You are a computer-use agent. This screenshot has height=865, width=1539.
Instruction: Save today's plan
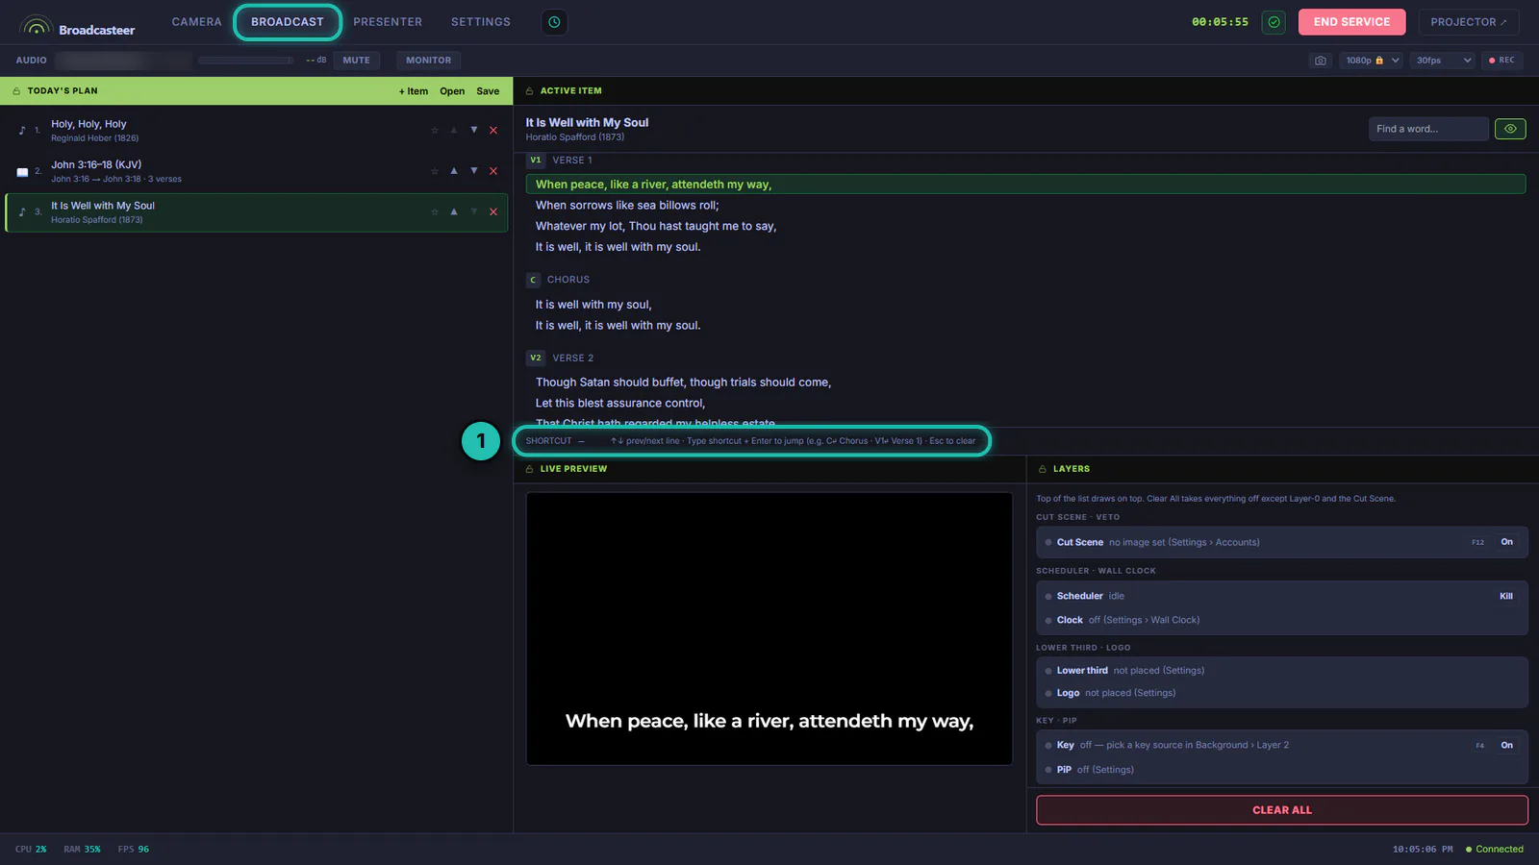(x=488, y=91)
